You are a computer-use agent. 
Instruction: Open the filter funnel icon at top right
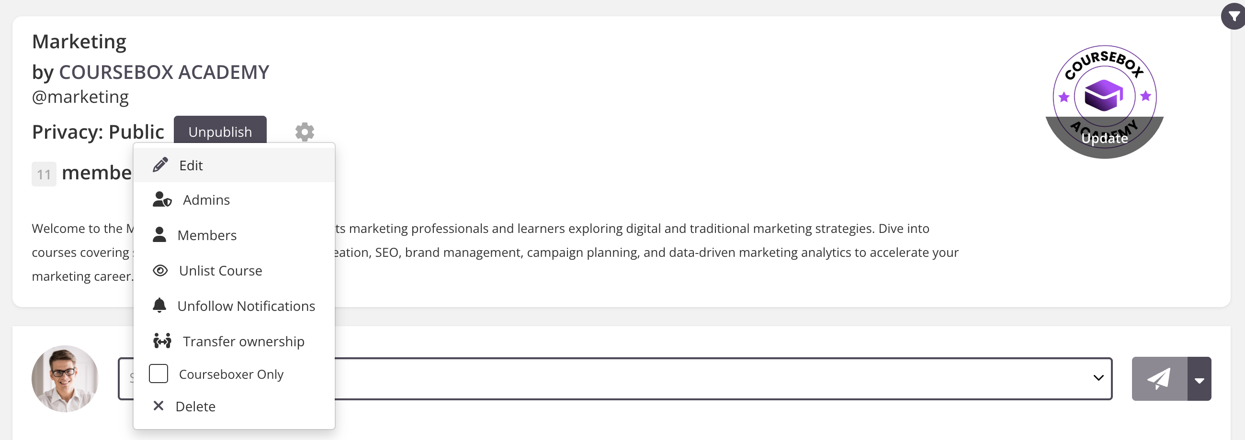coord(1234,16)
